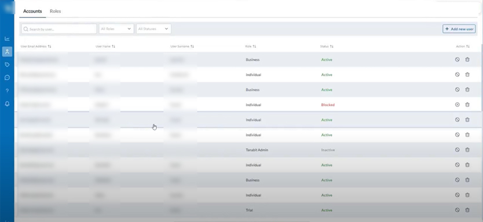
Task: Click the Add new user button
Action: pyautogui.click(x=459, y=29)
